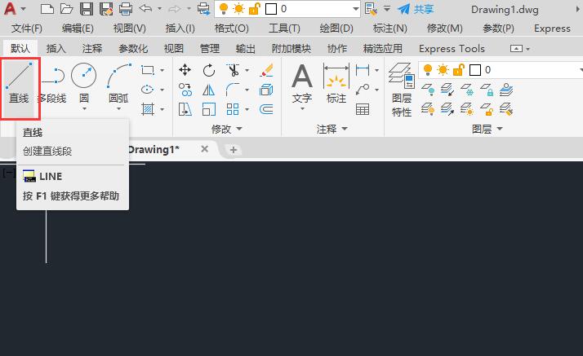Select the 圆 circle tool

pos(84,83)
